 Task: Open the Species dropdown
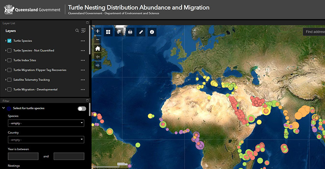tap(46, 123)
